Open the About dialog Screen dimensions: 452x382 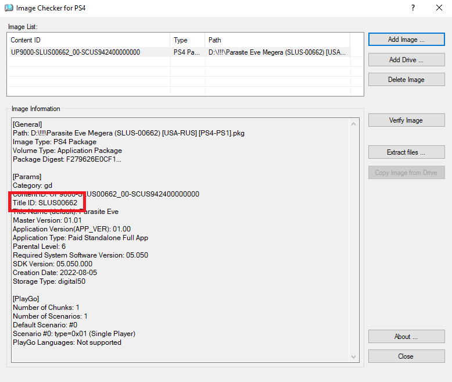[407, 337]
